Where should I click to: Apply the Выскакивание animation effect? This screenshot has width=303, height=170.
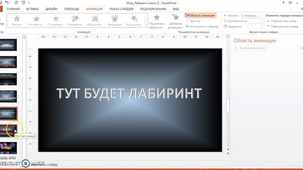click(x=134, y=20)
